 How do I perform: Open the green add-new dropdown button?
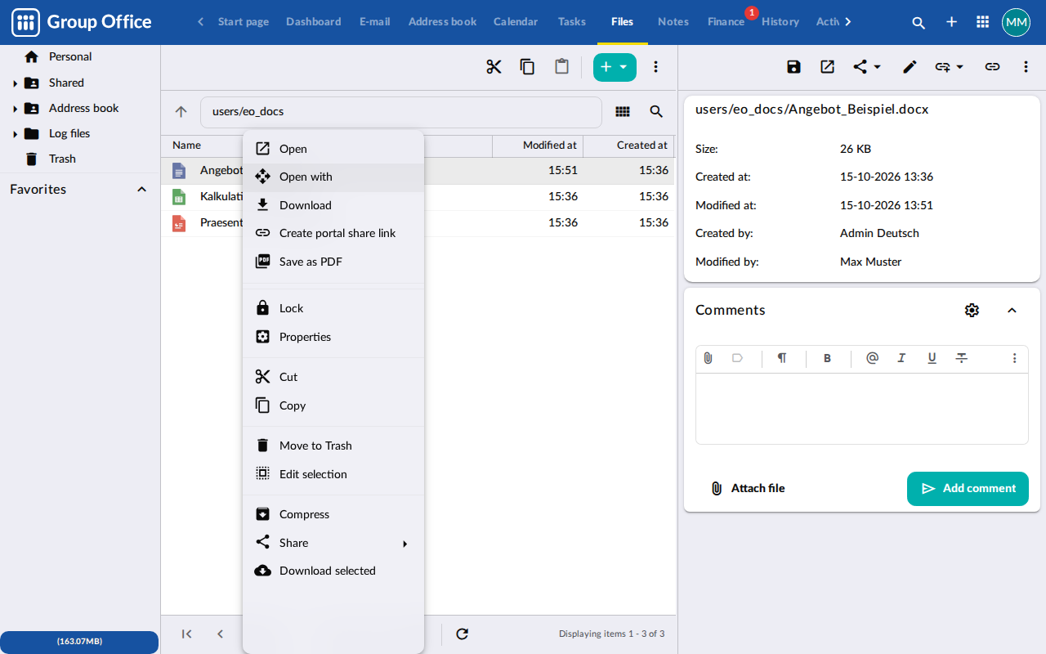click(x=615, y=67)
